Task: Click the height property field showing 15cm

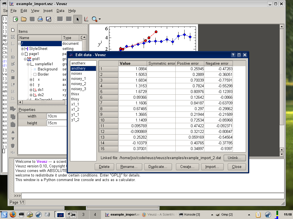Action: (x=57, y=123)
